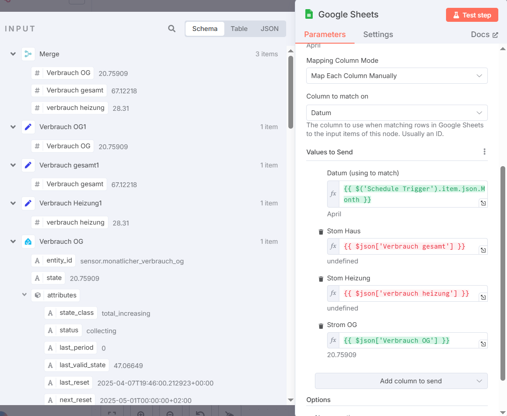Click the attributes object cube icon

pyautogui.click(x=38, y=295)
